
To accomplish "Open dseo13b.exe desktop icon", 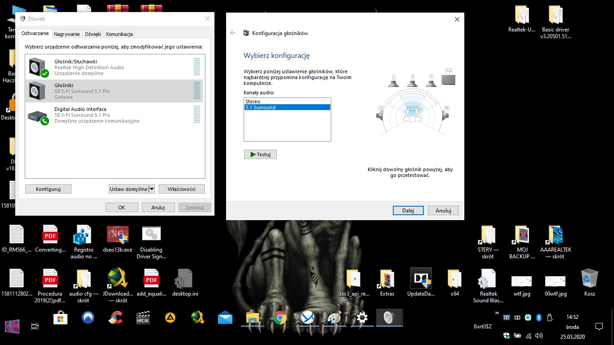I will pos(118,239).
